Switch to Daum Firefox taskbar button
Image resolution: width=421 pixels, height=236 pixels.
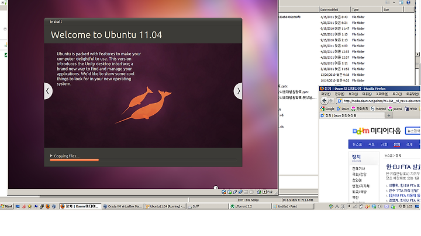point(80,206)
